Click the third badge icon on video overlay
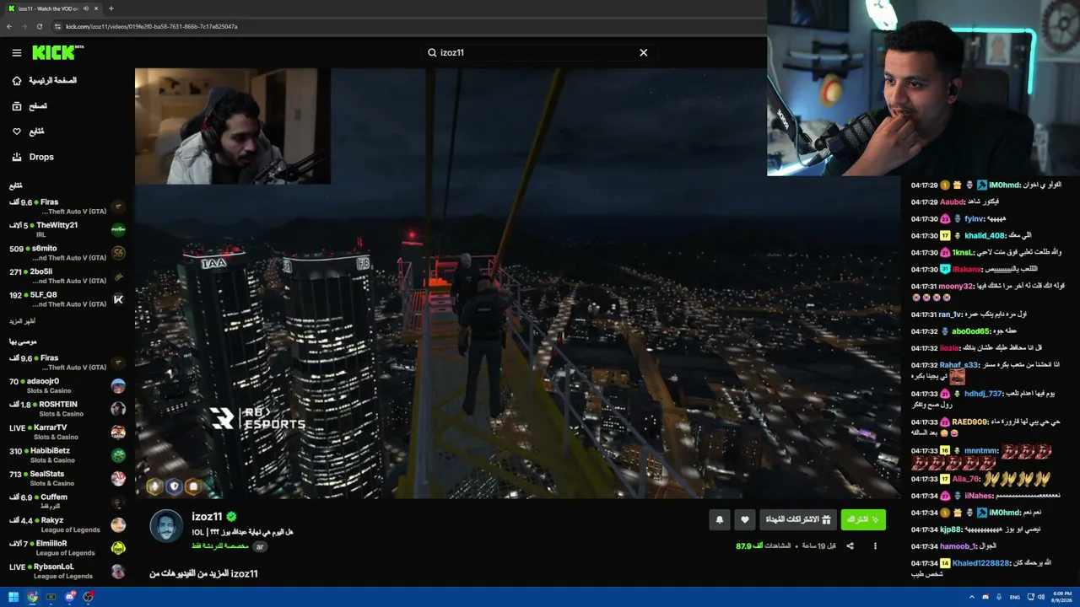 coord(193,486)
